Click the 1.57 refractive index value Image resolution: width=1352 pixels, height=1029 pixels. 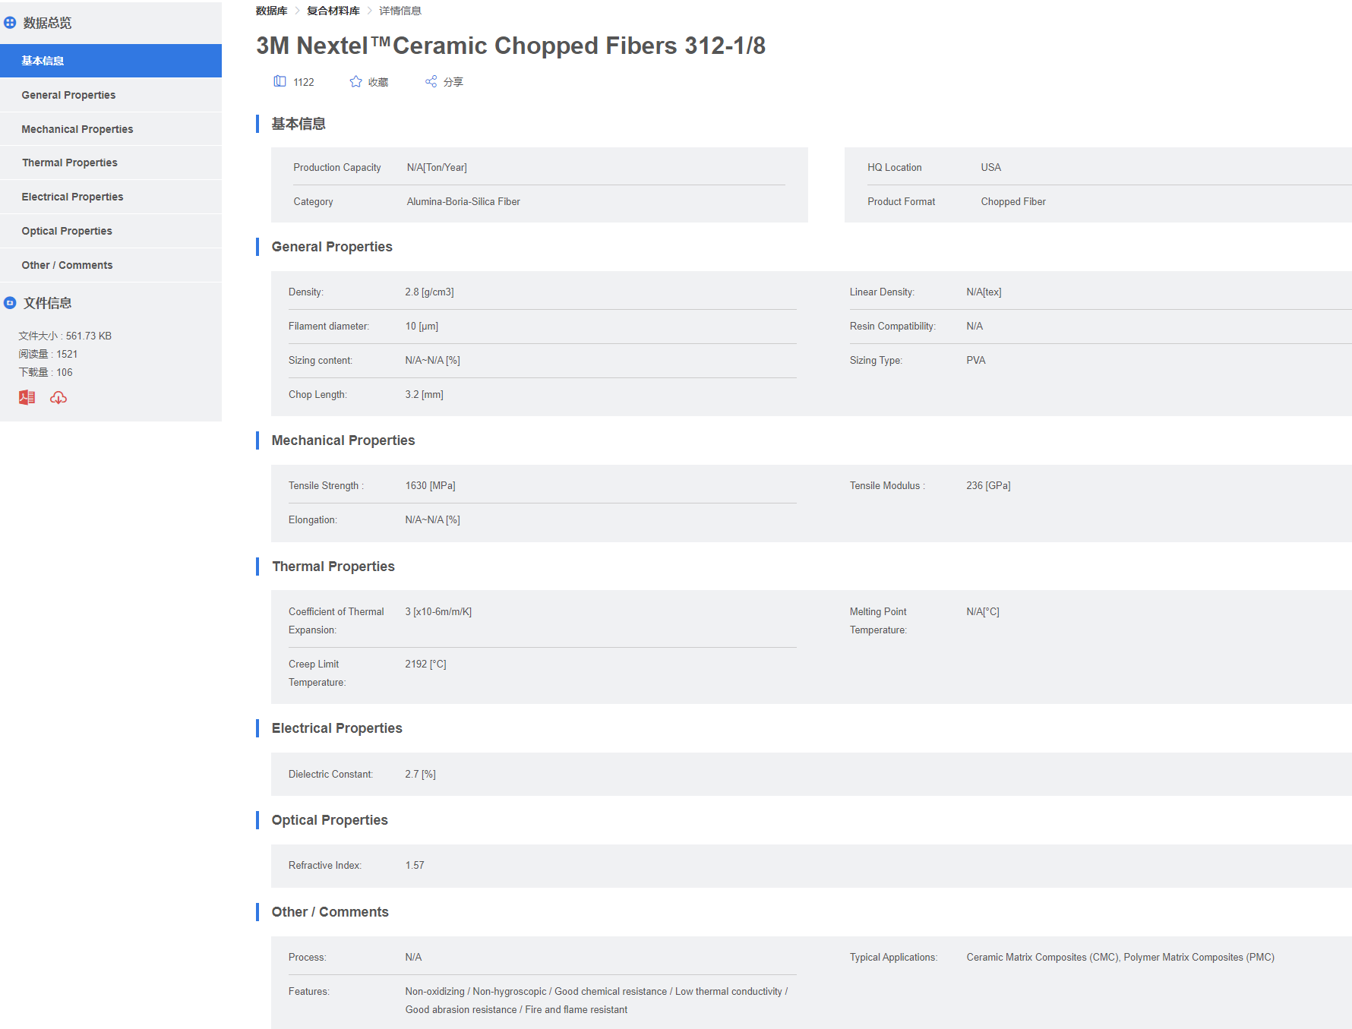tap(415, 866)
